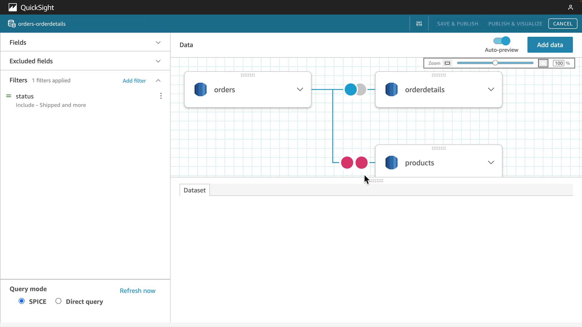Click the zoom out fit icon
This screenshot has width=582, height=327.
click(x=447, y=63)
